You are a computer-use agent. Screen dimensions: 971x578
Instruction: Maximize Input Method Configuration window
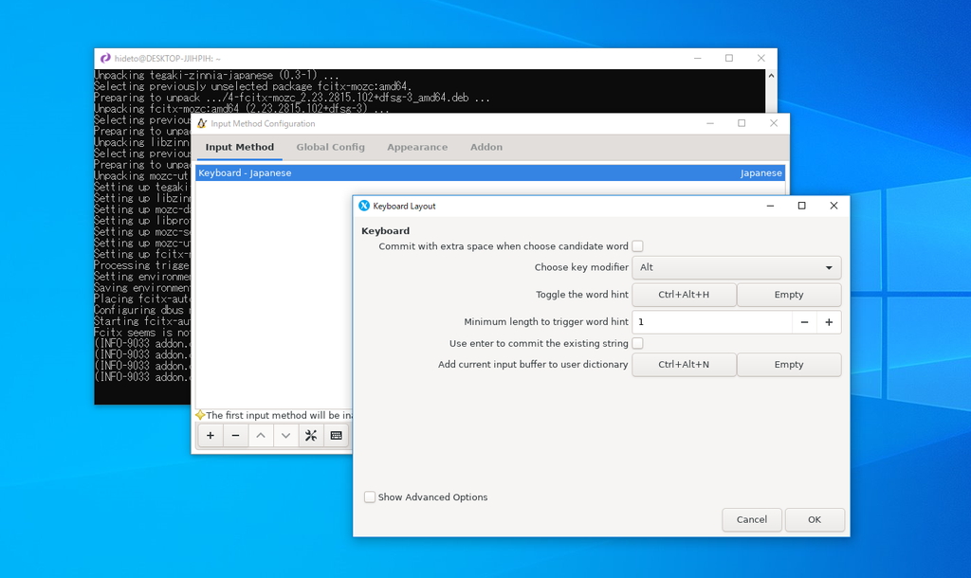[742, 124]
